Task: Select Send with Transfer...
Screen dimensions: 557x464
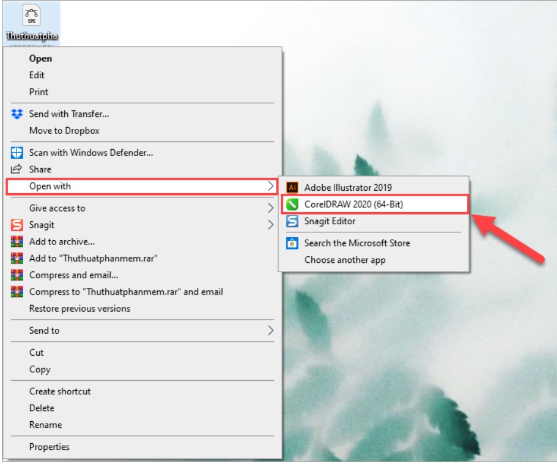Action: [x=142, y=114]
